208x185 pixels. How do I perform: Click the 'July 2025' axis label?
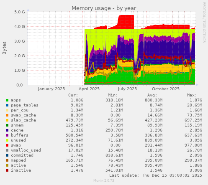click(x=127, y=89)
